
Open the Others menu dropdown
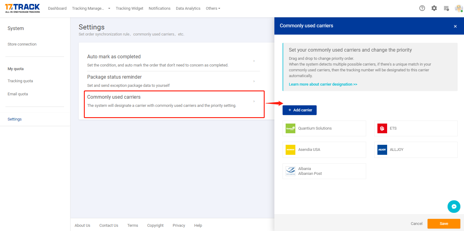[x=213, y=8]
